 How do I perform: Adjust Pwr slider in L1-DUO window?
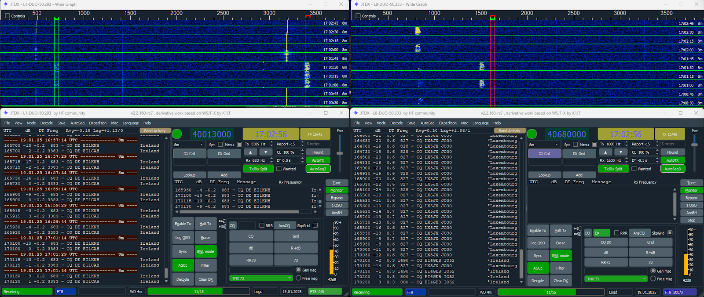pos(340,152)
